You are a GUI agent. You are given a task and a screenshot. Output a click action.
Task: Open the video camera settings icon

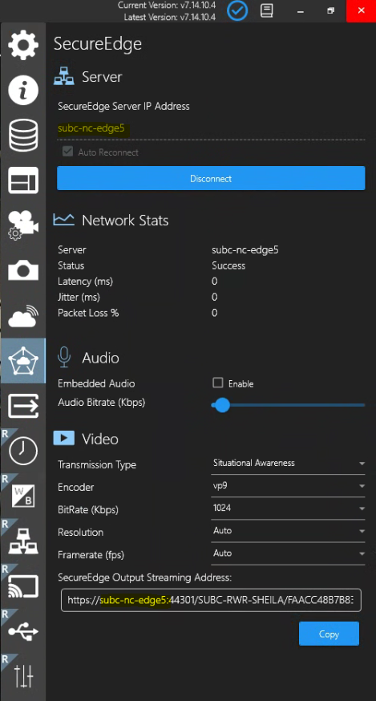(23, 225)
